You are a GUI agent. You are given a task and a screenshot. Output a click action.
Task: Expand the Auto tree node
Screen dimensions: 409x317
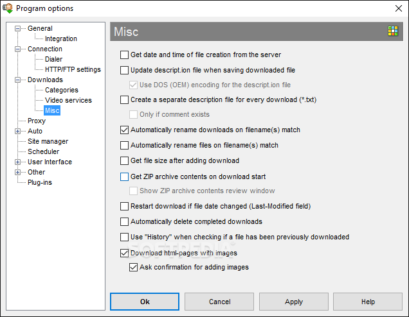pyautogui.click(x=17, y=131)
